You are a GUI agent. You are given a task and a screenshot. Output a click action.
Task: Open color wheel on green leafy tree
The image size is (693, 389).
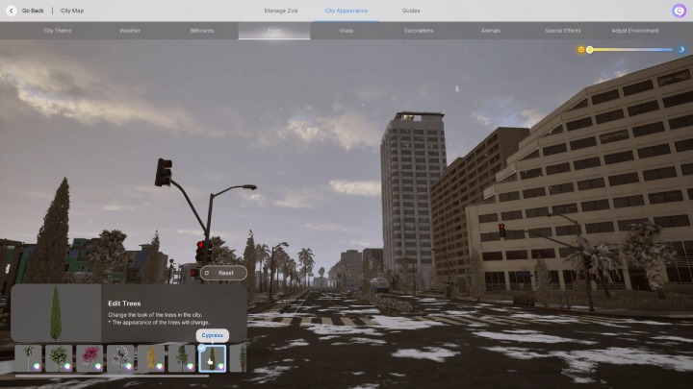67,366
